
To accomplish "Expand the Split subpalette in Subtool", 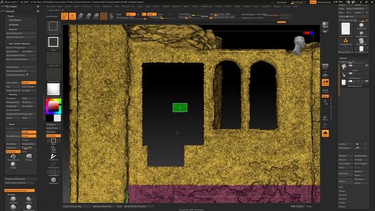I will tap(341, 187).
